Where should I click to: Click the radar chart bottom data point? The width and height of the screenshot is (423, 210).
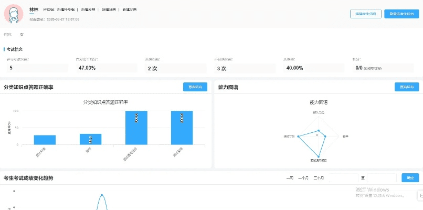319,156
